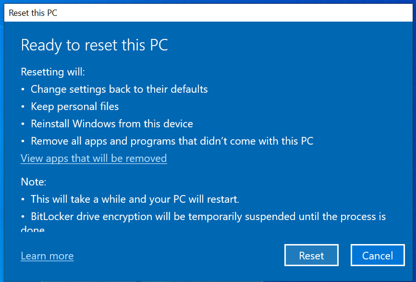Click the cut-off word done at bottom

click(32, 228)
